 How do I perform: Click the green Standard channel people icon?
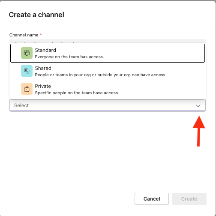[x=27, y=53]
